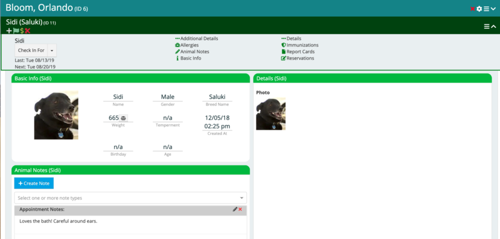The width and height of the screenshot is (500, 239).
Task: Open the Check In For dropdown arrow
Action: tap(52, 50)
